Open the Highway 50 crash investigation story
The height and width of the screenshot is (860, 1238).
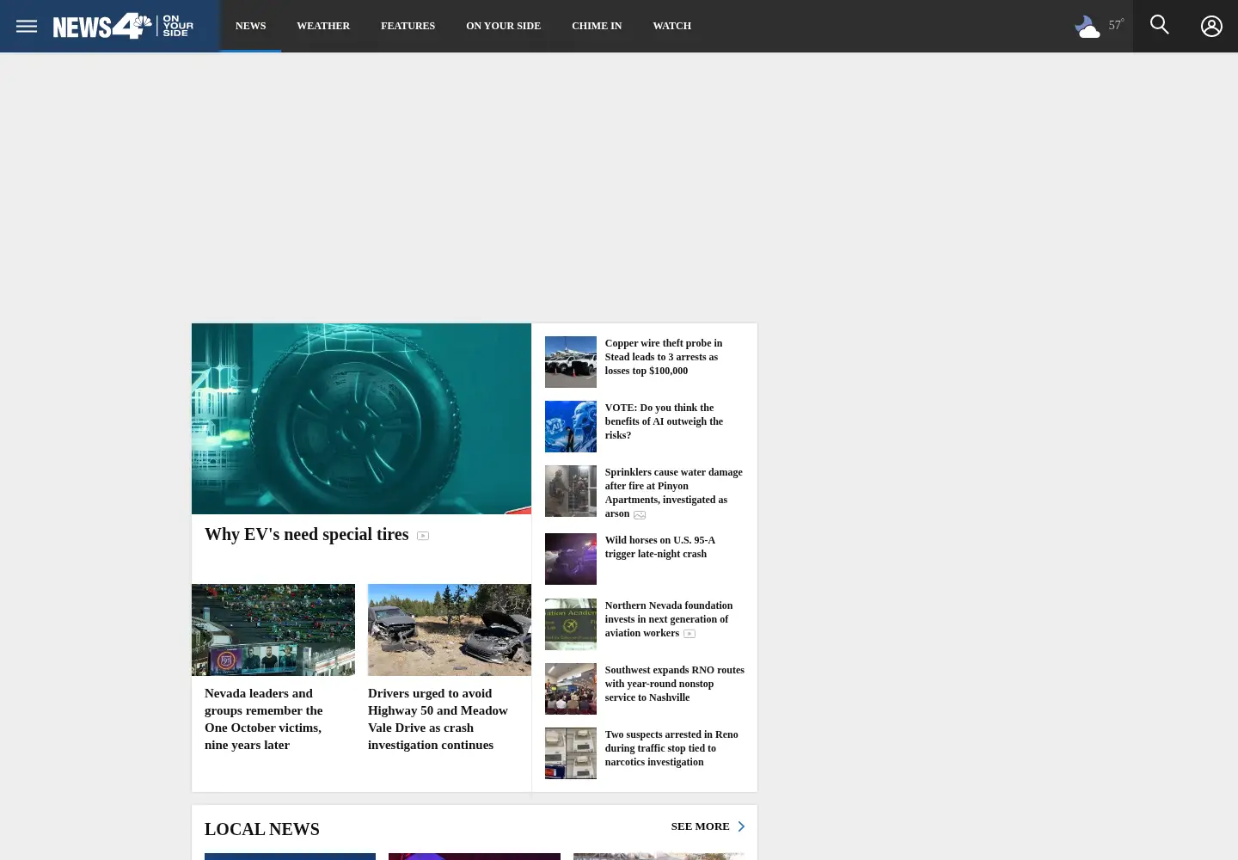click(438, 719)
